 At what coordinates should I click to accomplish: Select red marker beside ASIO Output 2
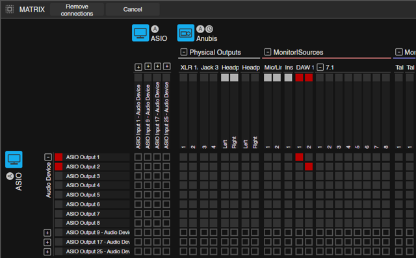(58, 166)
